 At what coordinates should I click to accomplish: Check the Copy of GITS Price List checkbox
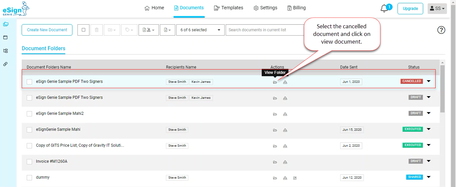(29, 146)
